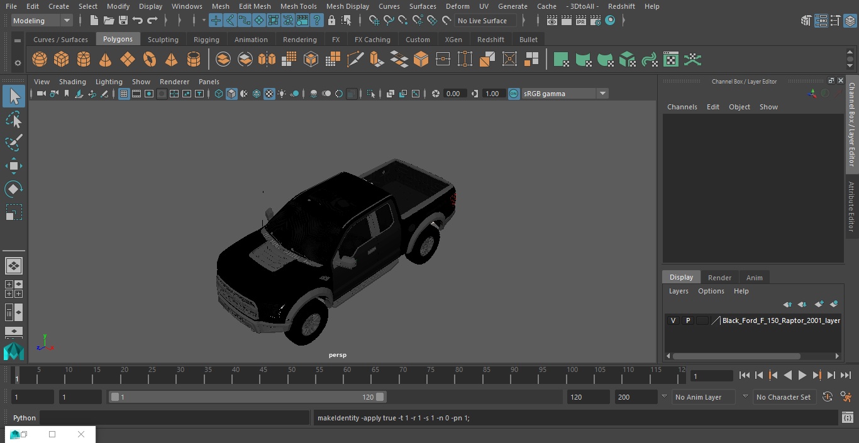Open the Mesh Tools menu
The image size is (859, 443).
click(x=298, y=6)
